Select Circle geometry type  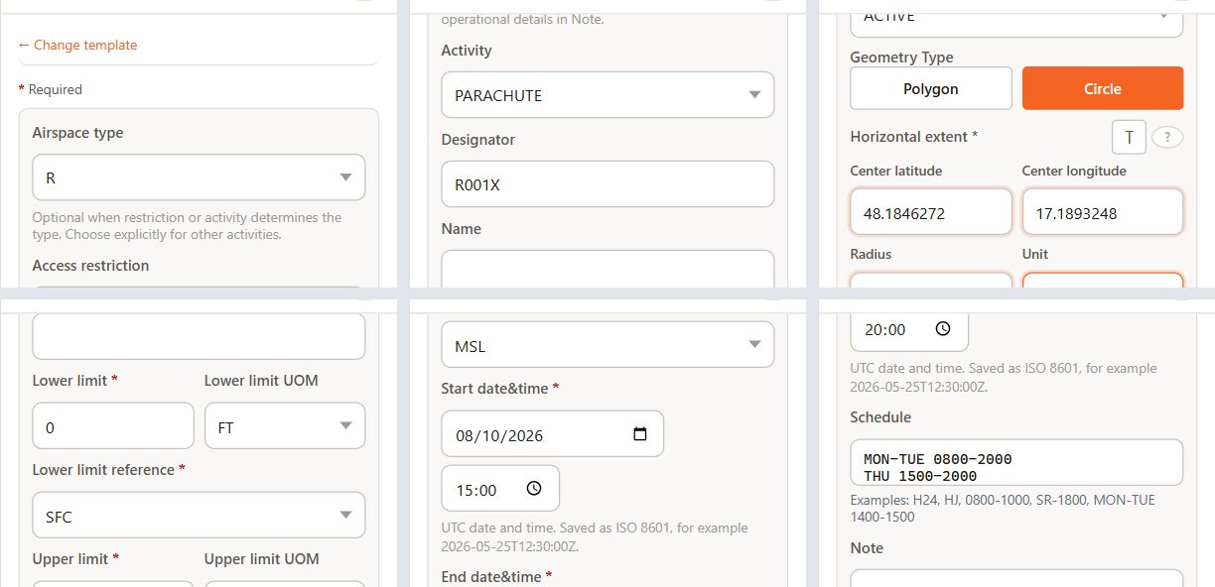pos(1103,88)
